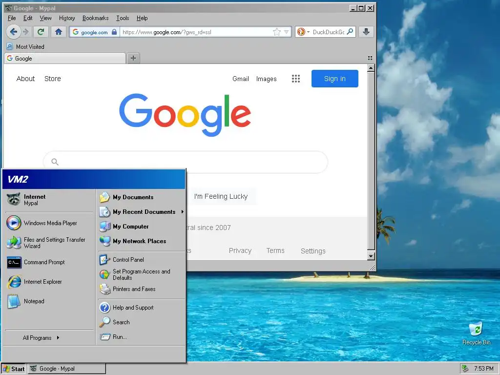
Task: Bookmark this page with the star icon
Action: (277, 32)
